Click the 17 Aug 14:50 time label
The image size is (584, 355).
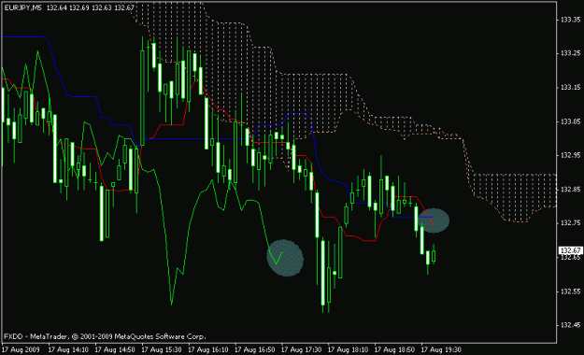tap(115, 349)
